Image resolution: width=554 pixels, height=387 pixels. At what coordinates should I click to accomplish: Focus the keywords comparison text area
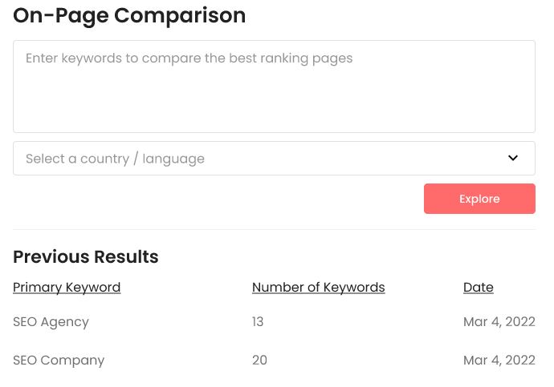(x=274, y=87)
